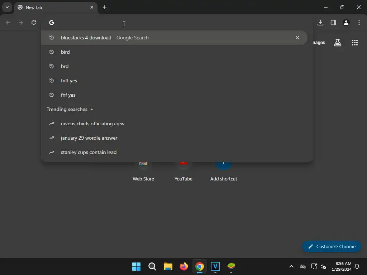The width and height of the screenshot is (367, 275).
Task: Open the profile avatar icon
Action: coord(346,23)
